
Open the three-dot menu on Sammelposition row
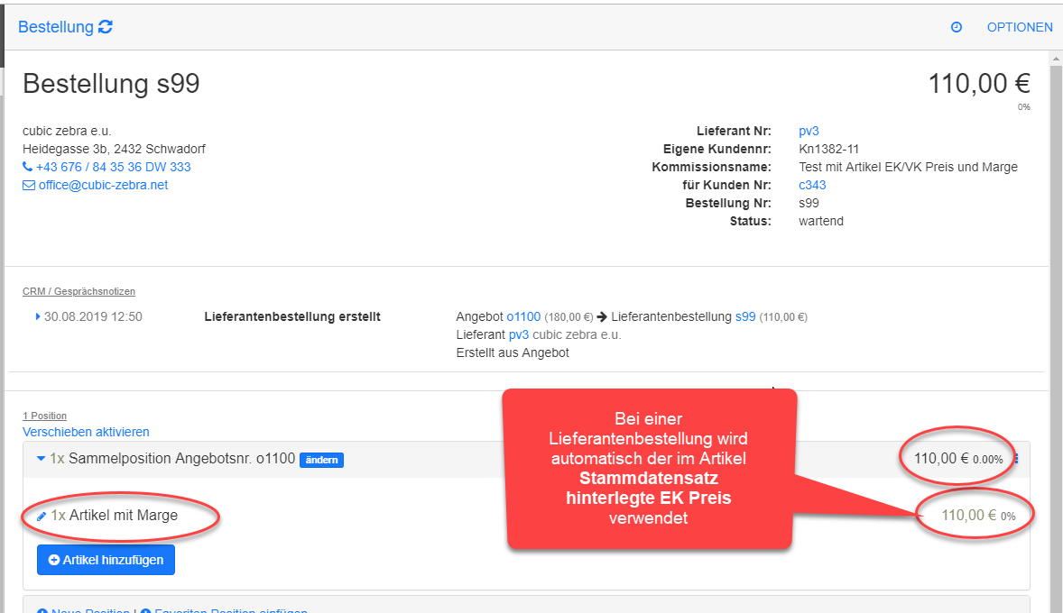[1016, 459]
